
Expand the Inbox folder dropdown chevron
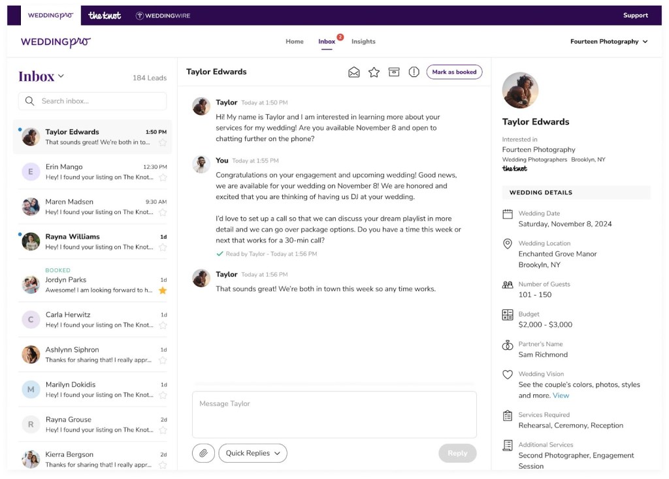[x=61, y=76]
